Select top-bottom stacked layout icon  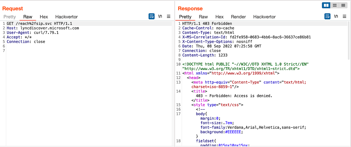335,5
